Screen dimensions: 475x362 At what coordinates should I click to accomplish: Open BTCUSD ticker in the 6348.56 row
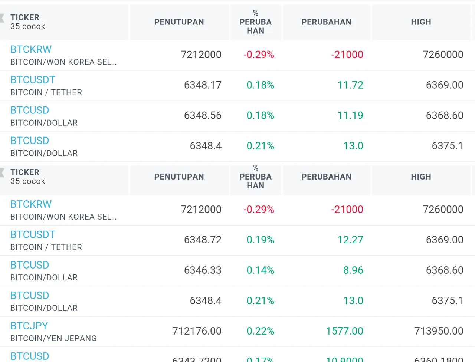click(x=30, y=110)
